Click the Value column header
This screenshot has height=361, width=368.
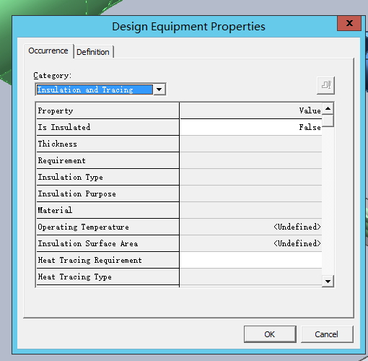[251, 110]
